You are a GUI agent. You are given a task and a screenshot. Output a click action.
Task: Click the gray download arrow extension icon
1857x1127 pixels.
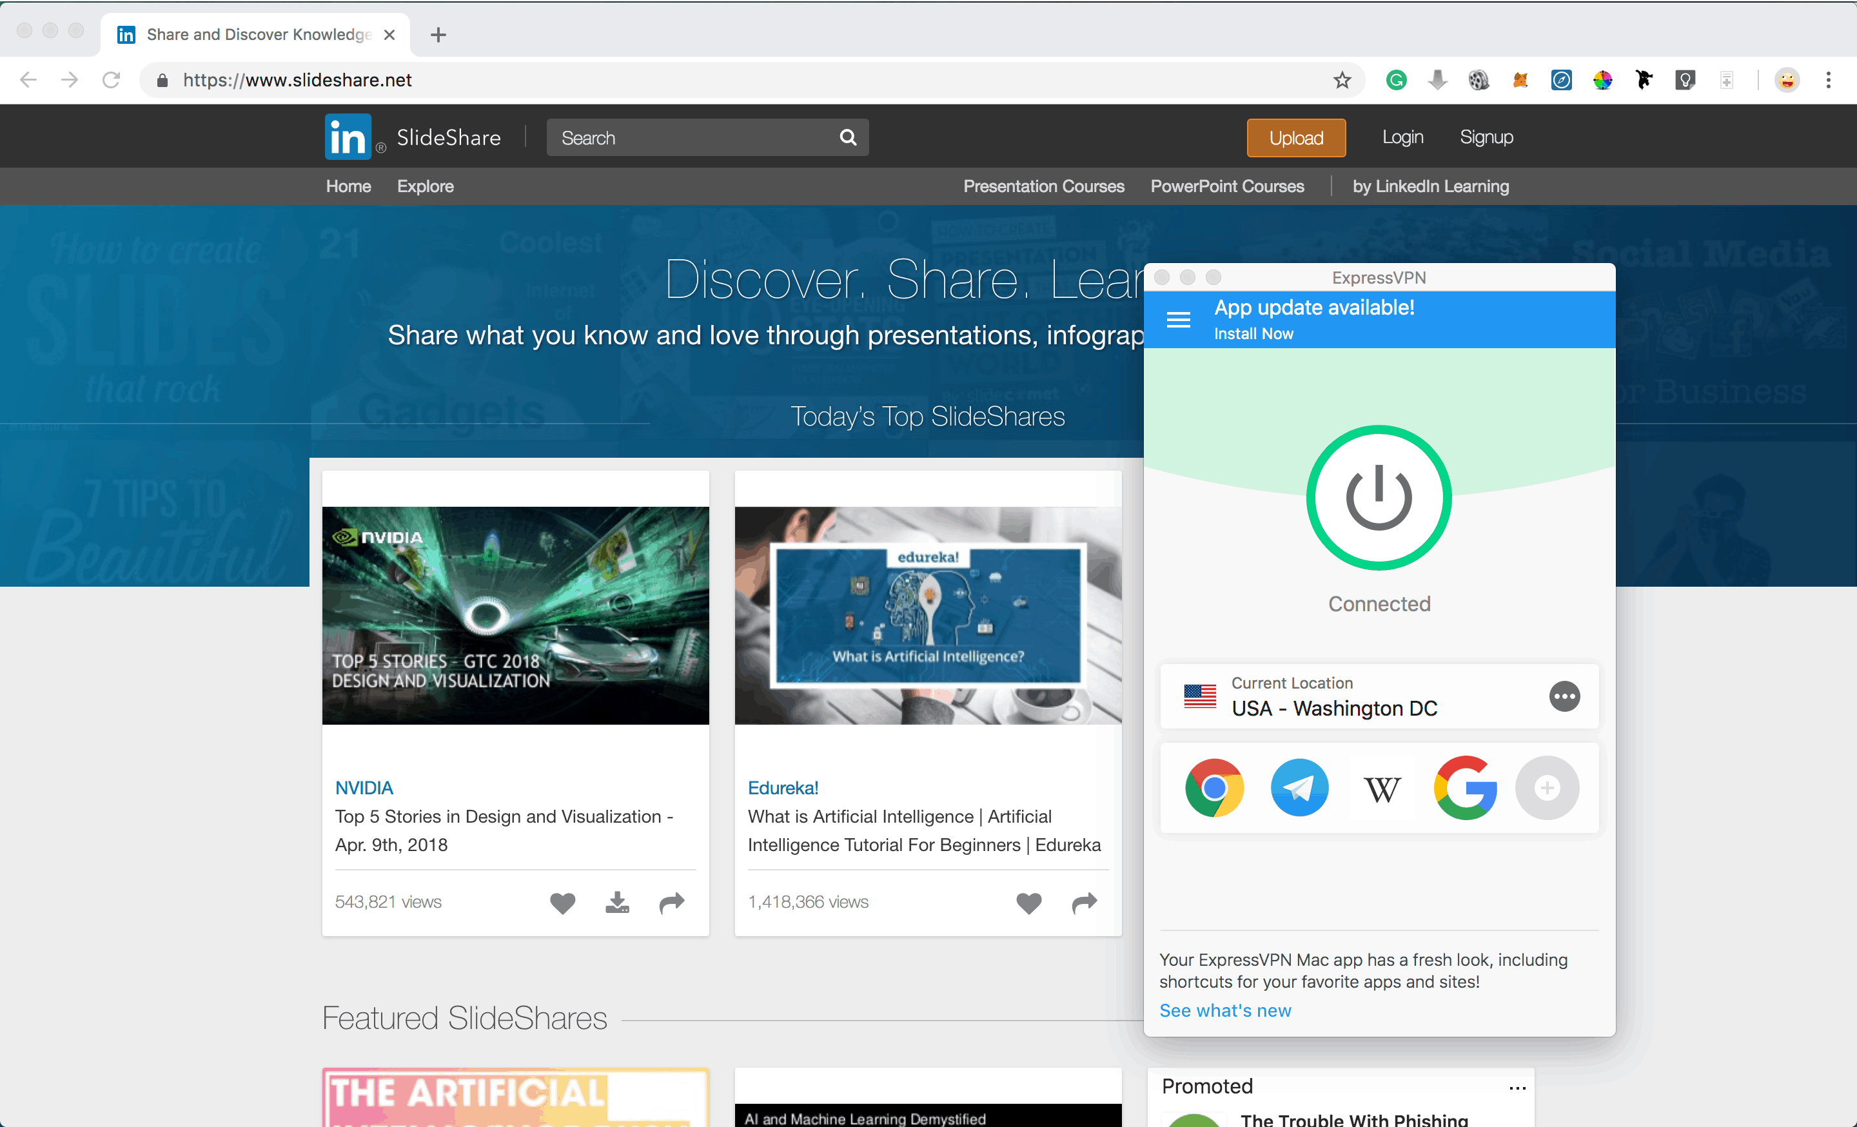(x=1437, y=80)
